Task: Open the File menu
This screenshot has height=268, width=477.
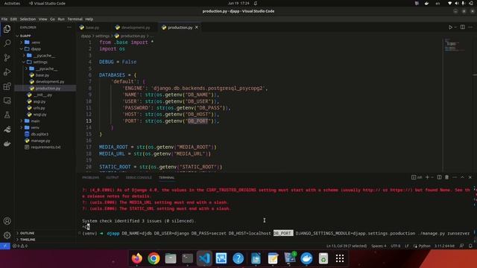Action: click(x=4, y=19)
